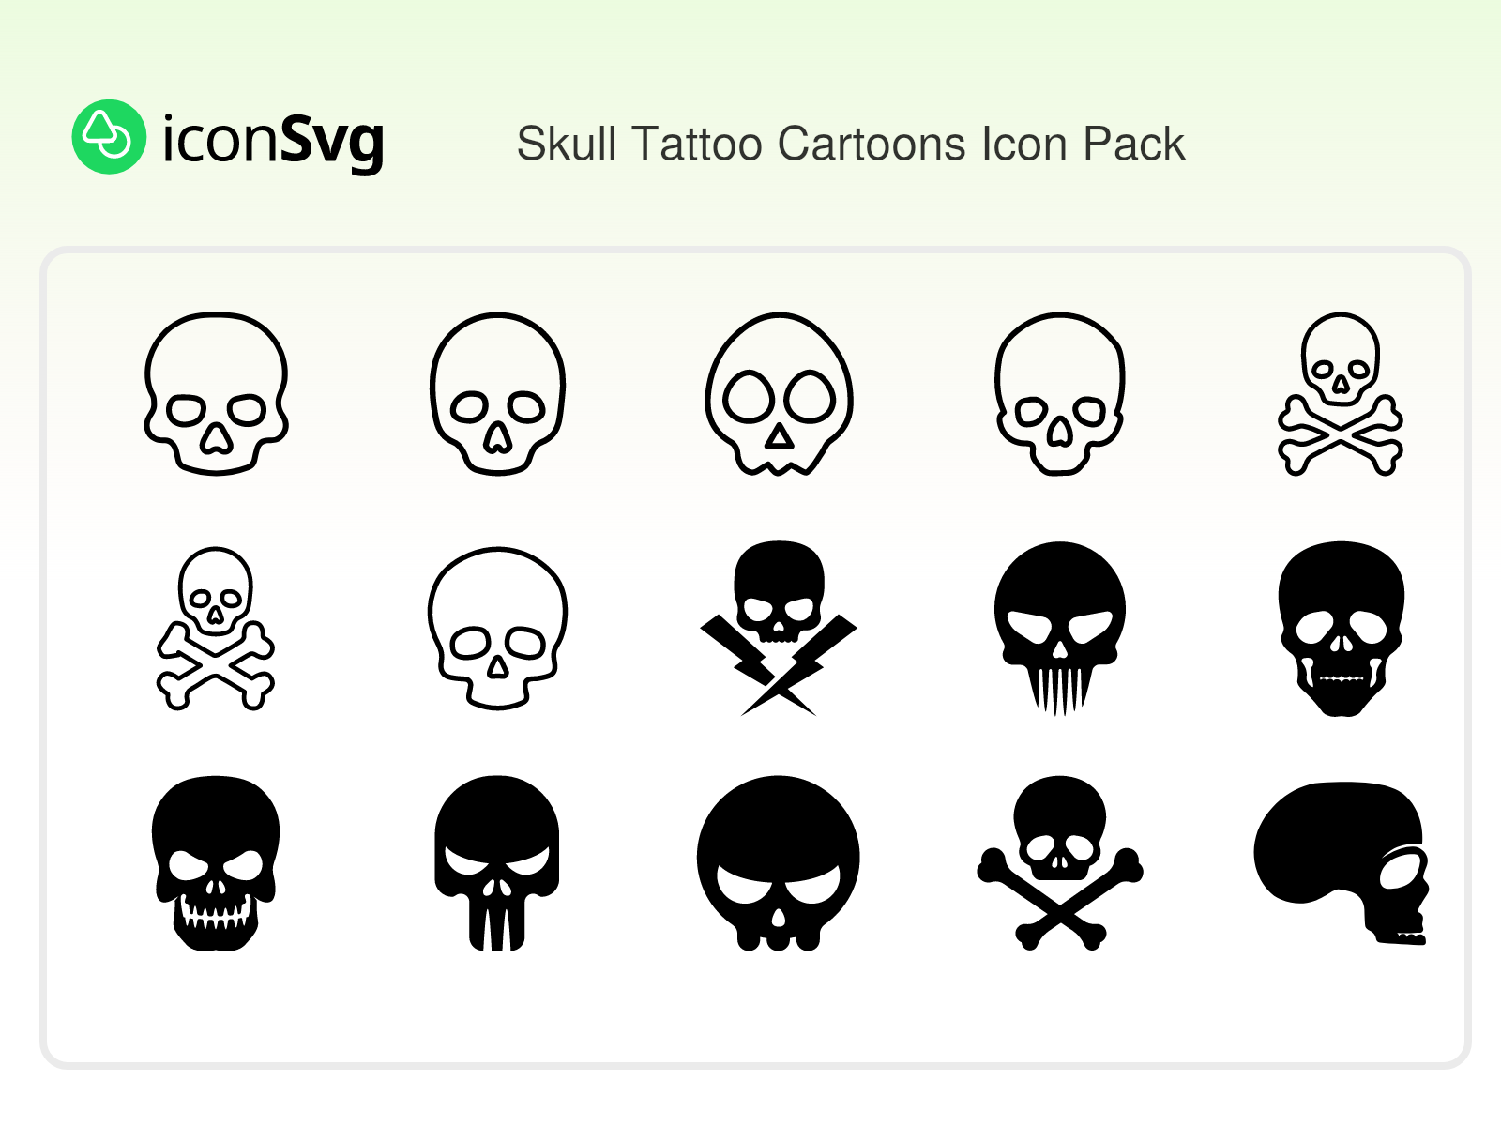Select the tilted-eye outlined skull, fourth in top row
Viewport: 1501px width, 1126px height.
click(1060, 394)
